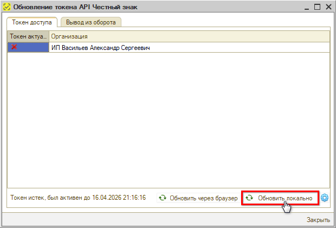This screenshot has width=336, height=228.
Task: Click the red expired-token mark in the row
Action: tap(14, 48)
